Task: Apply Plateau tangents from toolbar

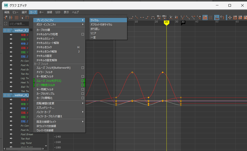Action: tap(153, 17)
